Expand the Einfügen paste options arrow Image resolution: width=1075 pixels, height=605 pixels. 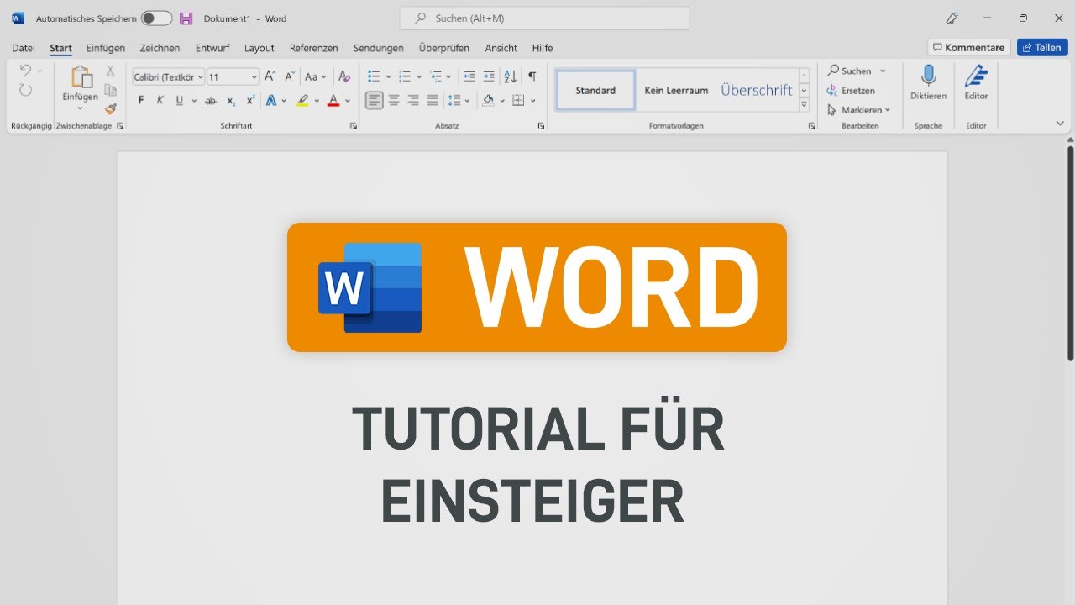[x=81, y=108]
